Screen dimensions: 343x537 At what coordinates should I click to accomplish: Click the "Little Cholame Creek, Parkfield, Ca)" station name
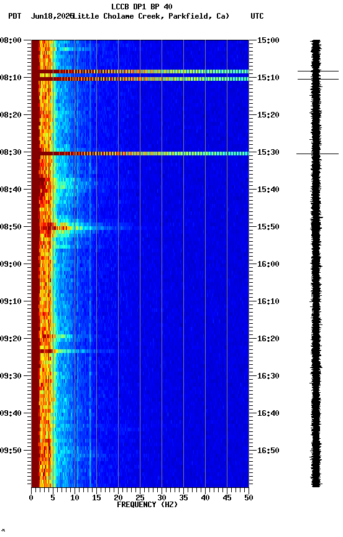pyautogui.click(x=151, y=16)
